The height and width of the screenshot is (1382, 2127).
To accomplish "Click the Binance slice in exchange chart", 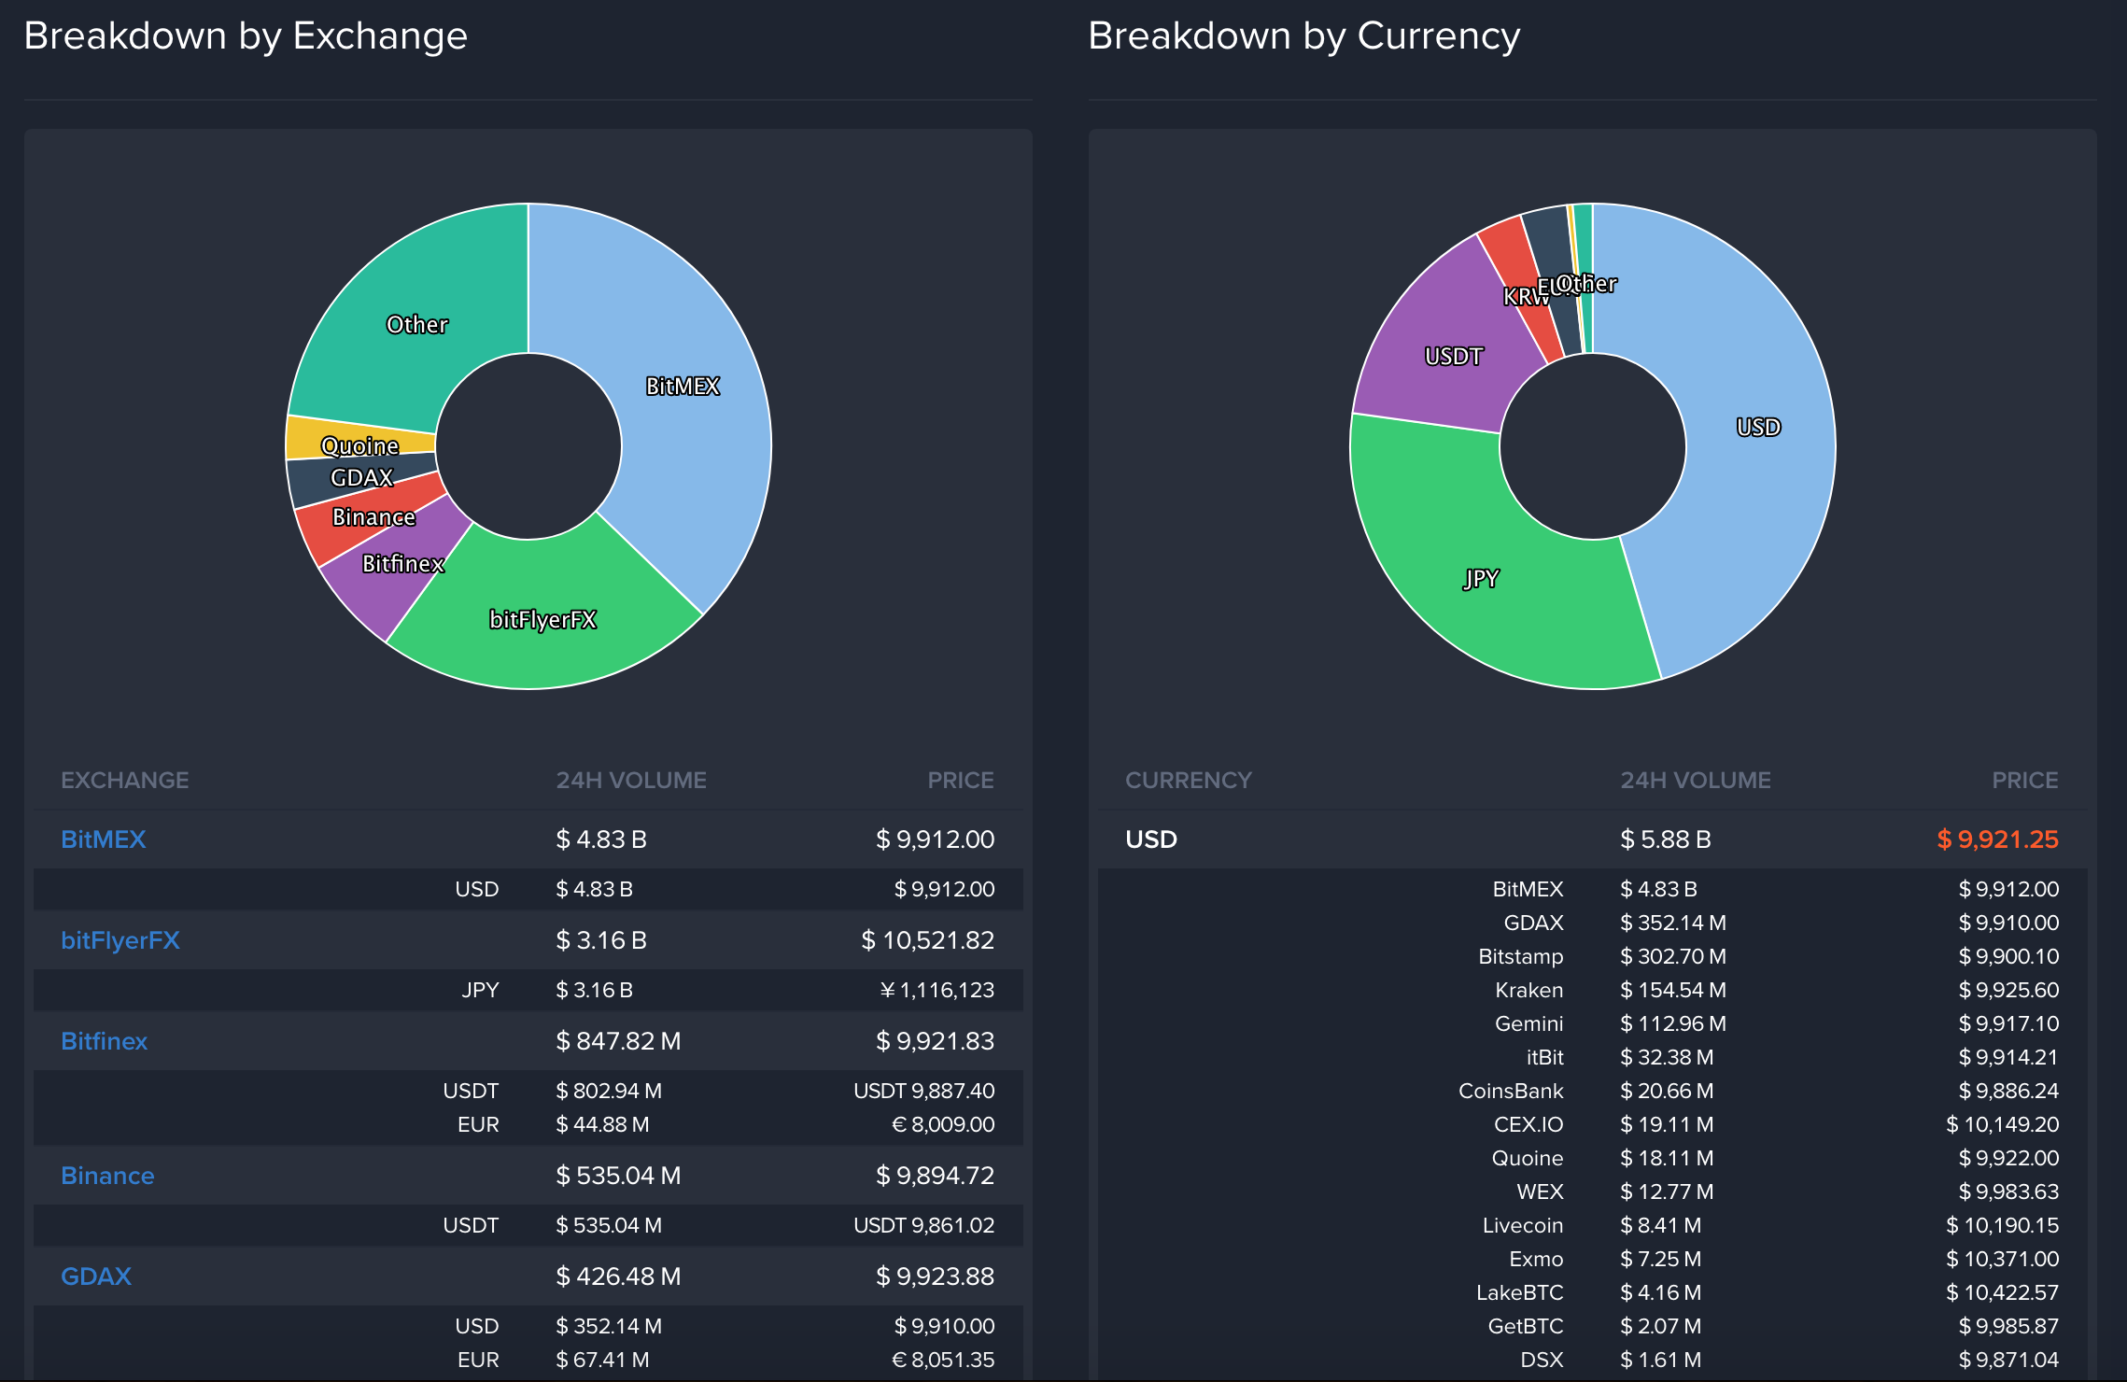I will coord(373,516).
